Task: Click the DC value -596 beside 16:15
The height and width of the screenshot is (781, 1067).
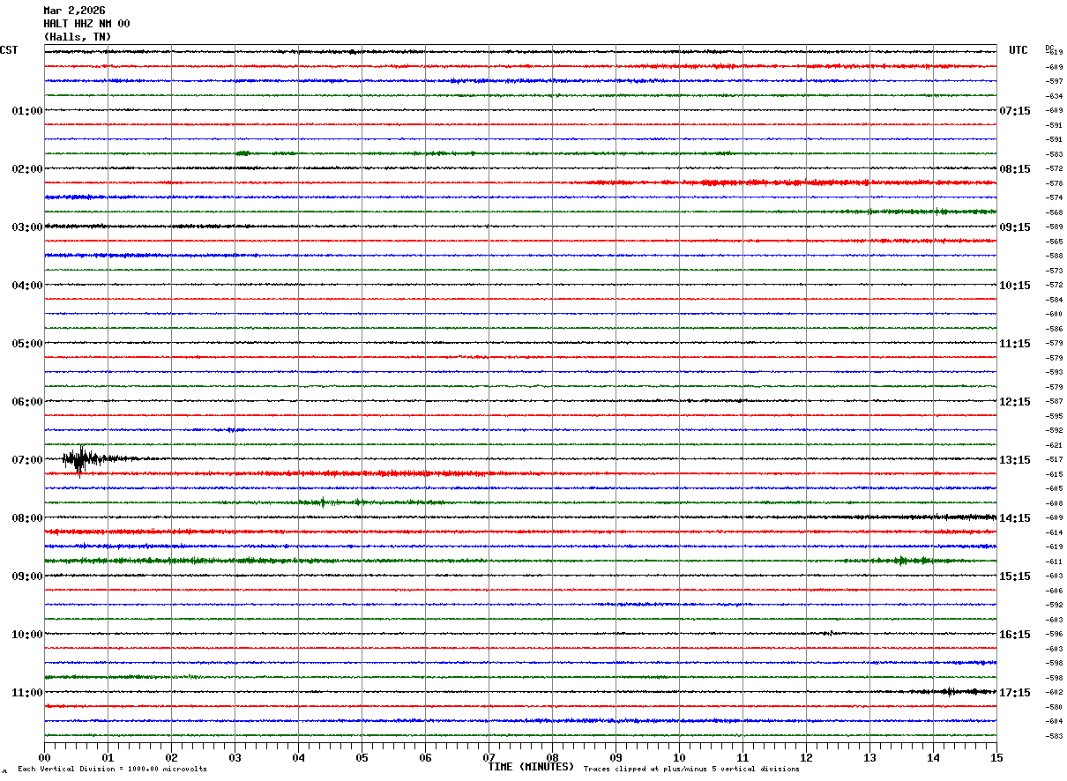Action: pos(1054,635)
